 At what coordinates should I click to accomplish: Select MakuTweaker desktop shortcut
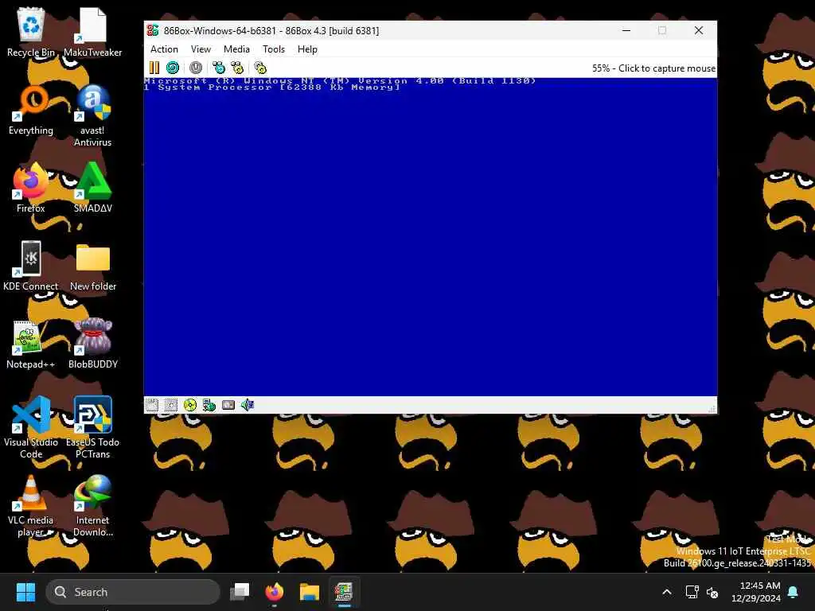(x=92, y=32)
